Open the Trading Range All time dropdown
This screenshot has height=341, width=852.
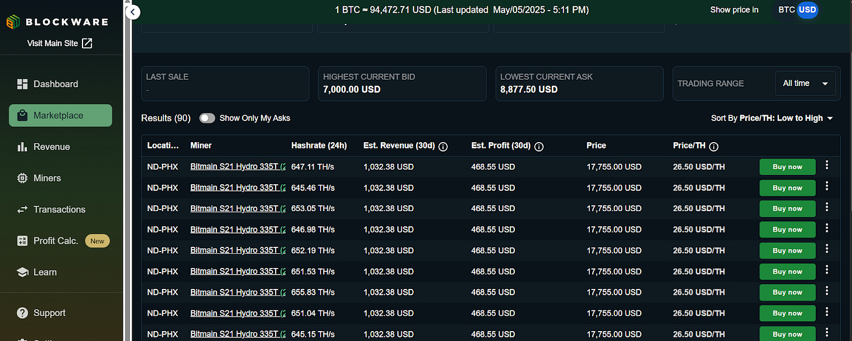[x=806, y=84]
